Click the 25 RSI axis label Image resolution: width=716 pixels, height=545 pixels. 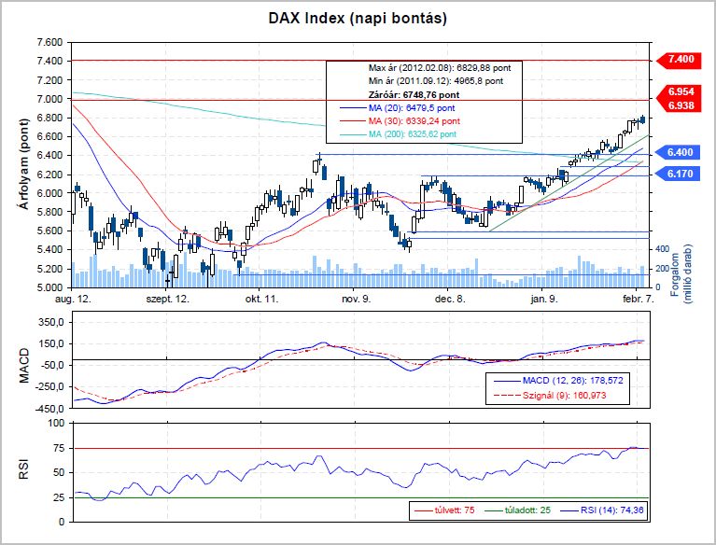[60, 497]
